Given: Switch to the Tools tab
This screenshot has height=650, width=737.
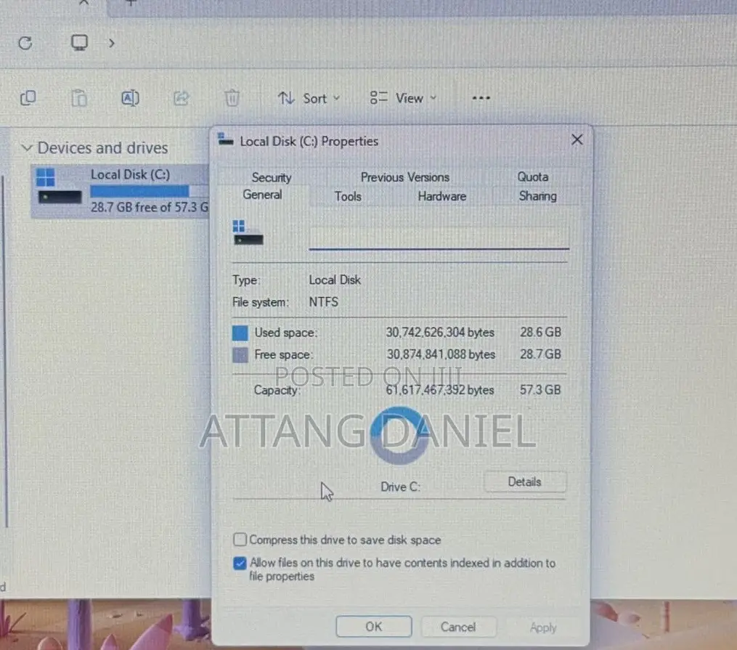Looking at the screenshot, I should (348, 197).
